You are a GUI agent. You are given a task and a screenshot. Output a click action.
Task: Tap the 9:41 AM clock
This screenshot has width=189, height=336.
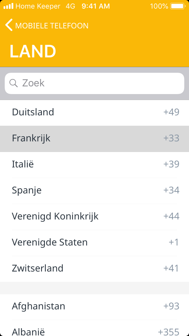[96, 6]
